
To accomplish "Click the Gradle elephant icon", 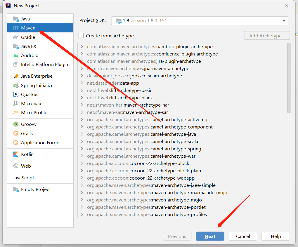I will point(16,37).
